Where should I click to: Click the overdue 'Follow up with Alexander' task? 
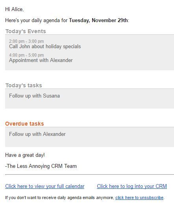click(37, 134)
